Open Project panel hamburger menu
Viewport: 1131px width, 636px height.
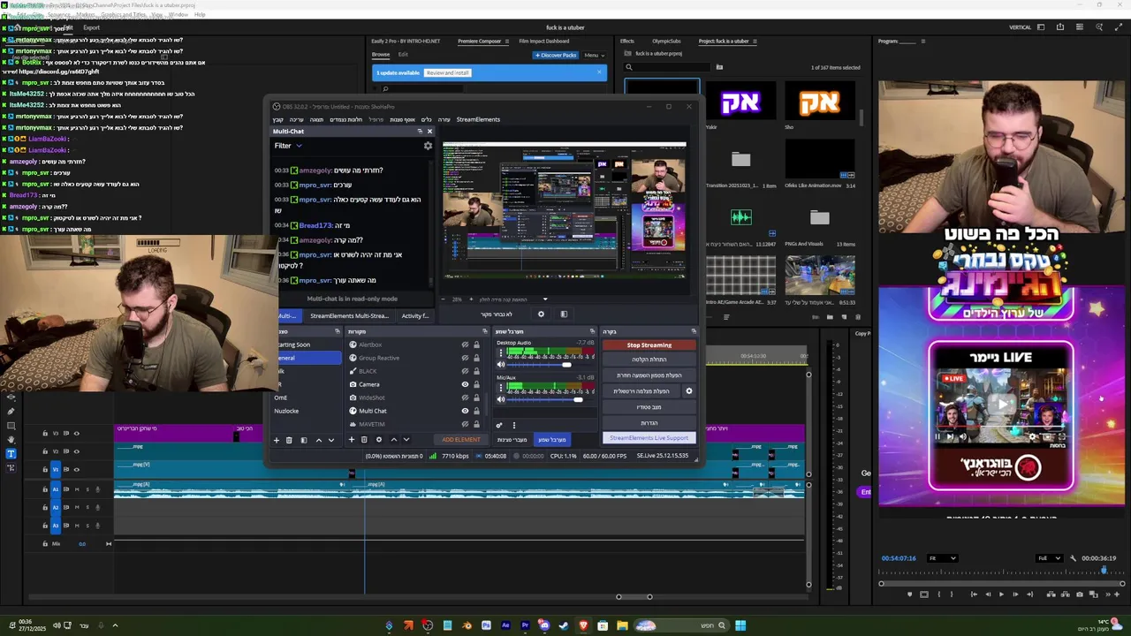click(756, 42)
